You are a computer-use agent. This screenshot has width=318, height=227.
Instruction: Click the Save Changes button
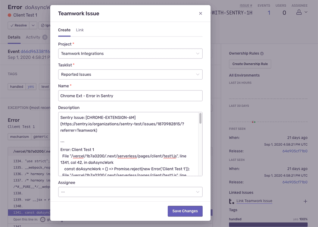185,211
